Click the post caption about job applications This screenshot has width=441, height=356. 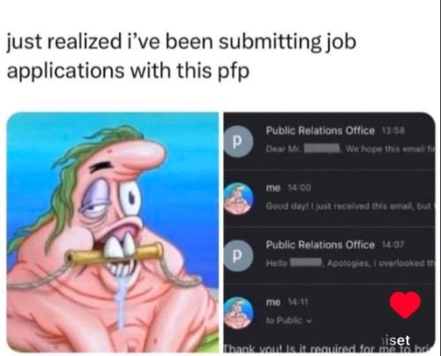(182, 56)
